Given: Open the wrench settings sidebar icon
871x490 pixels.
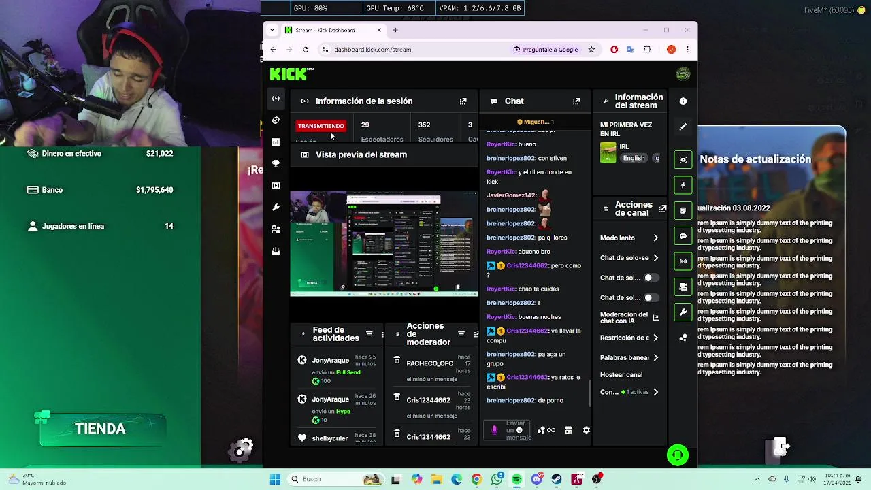Looking at the screenshot, I should point(276,208).
